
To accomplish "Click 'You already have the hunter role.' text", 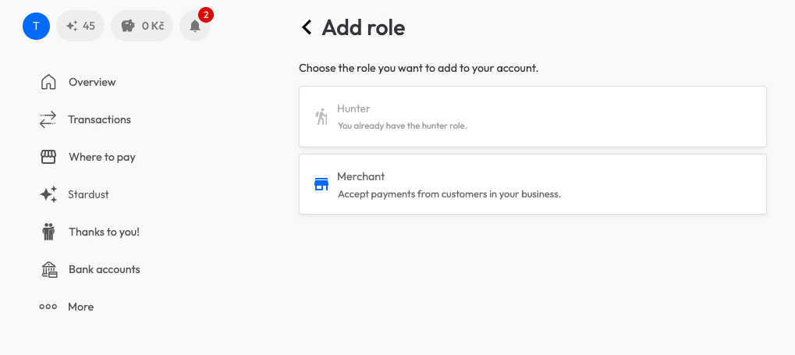I will [x=402, y=126].
